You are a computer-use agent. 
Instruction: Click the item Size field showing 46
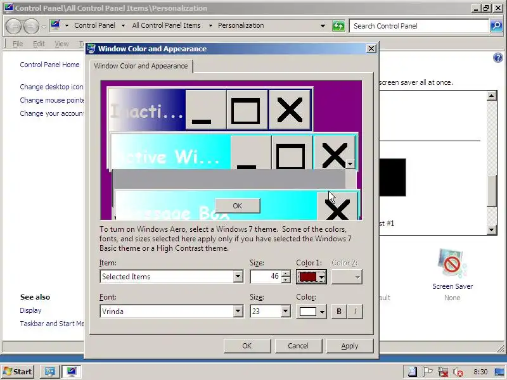pyautogui.click(x=265, y=277)
